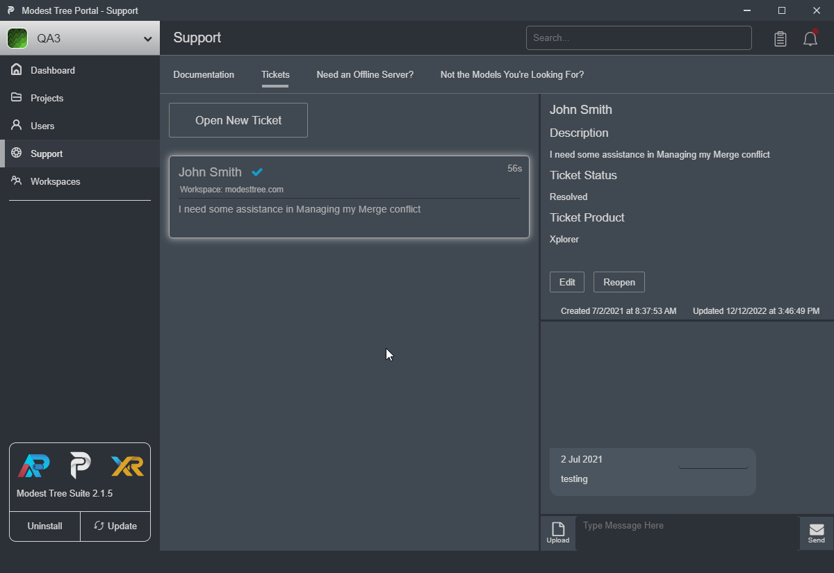Click the 56s timestamp on ticket
834x573 pixels.
click(x=514, y=168)
